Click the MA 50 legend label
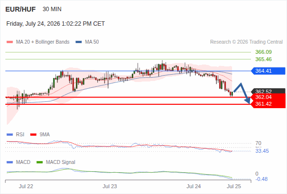This screenshot has width=287, height=194. (x=92, y=42)
